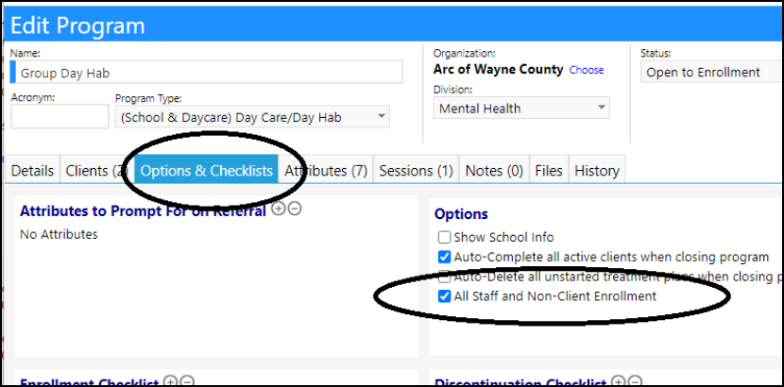The width and height of the screenshot is (784, 387).
Task: Add item to Enrollment Checklist
Action: click(x=171, y=382)
